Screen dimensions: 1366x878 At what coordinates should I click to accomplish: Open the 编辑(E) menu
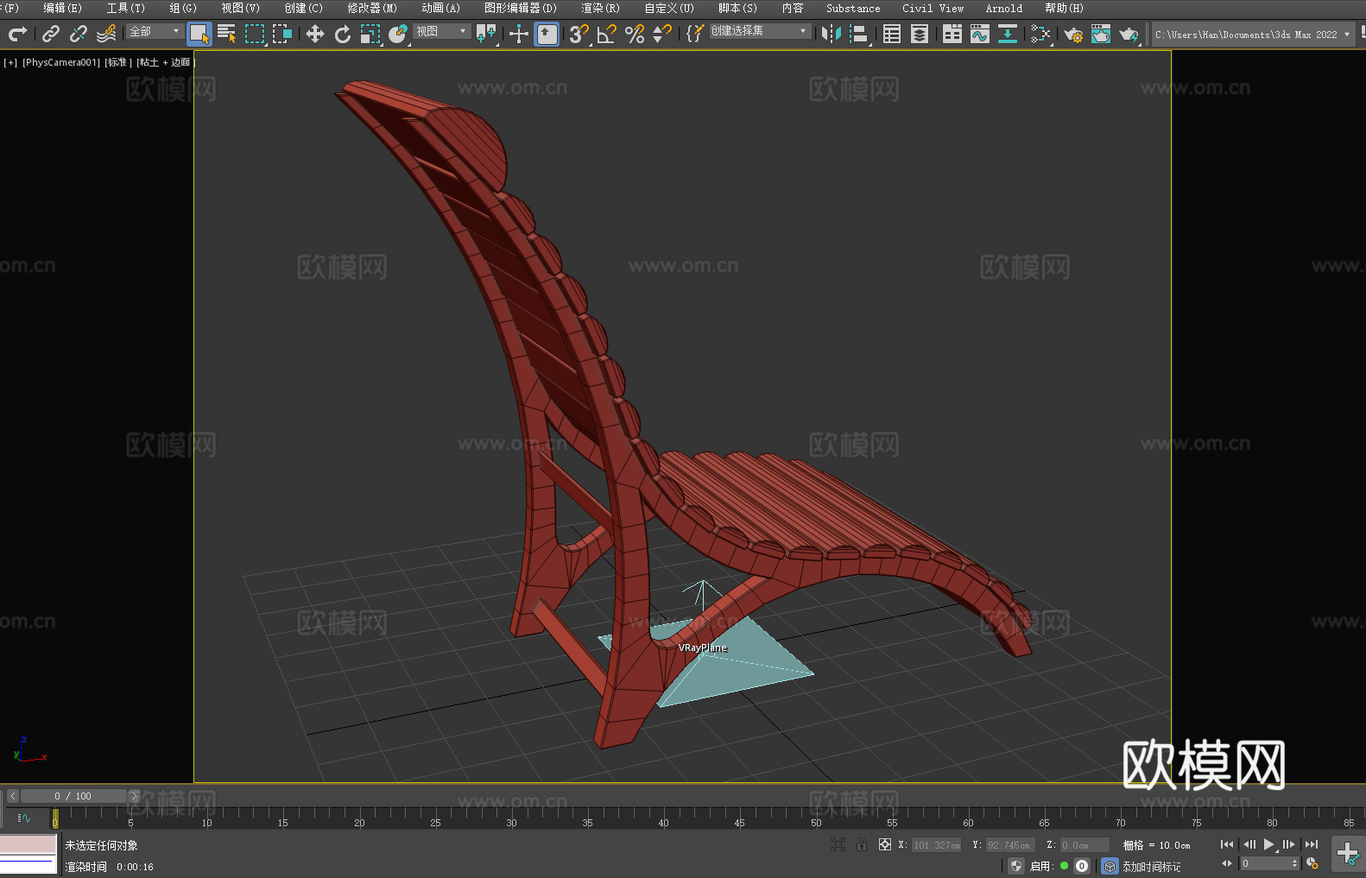tap(62, 8)
